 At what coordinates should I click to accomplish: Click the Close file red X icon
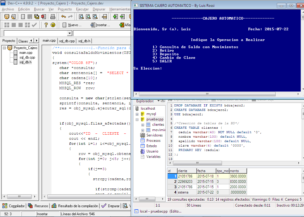pyautogui.click(x=44, y=17)
